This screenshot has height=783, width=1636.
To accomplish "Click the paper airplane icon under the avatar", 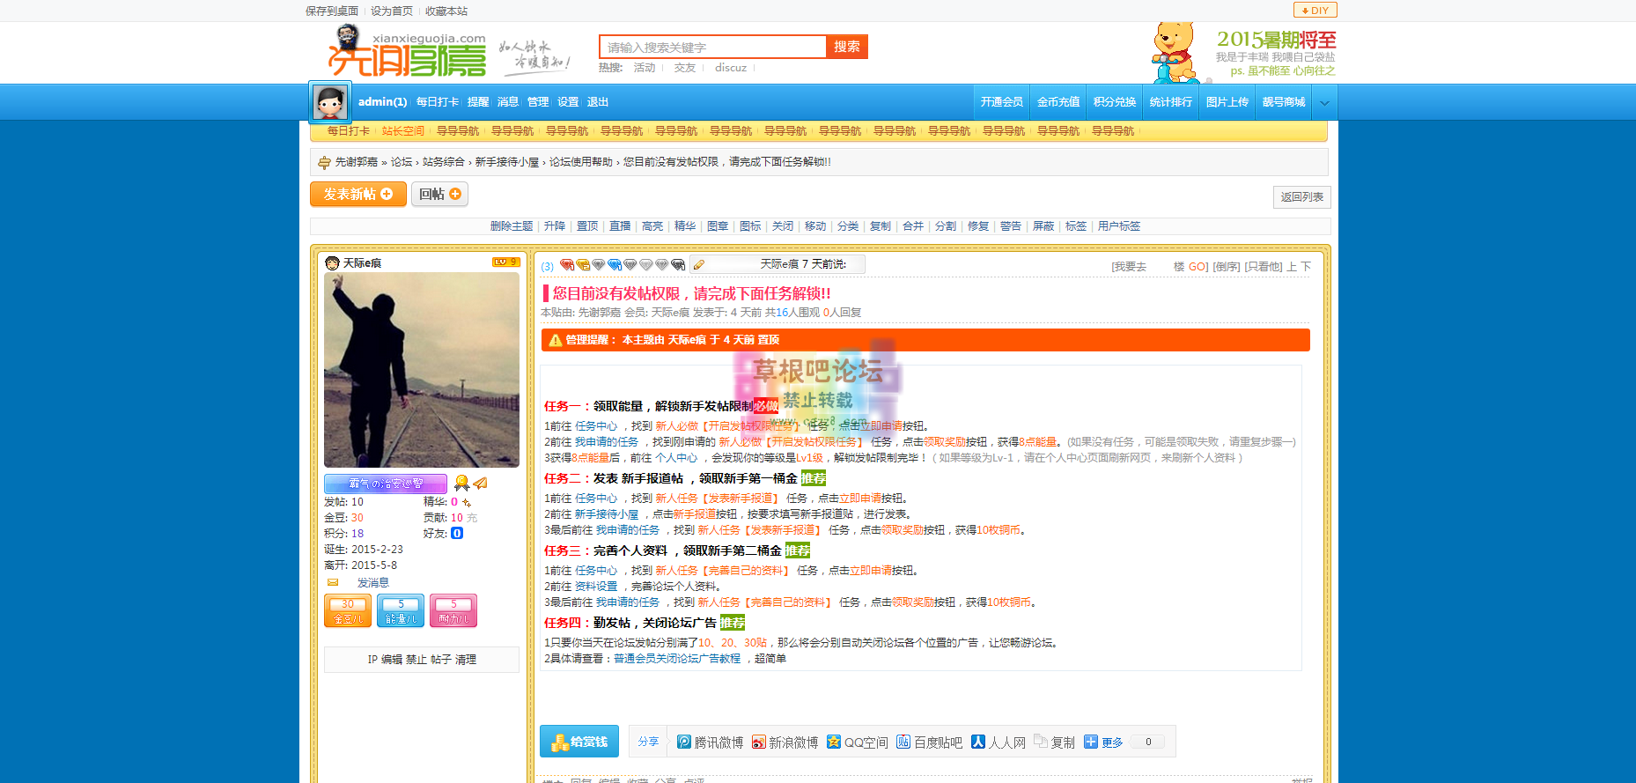I will (481, 484).
